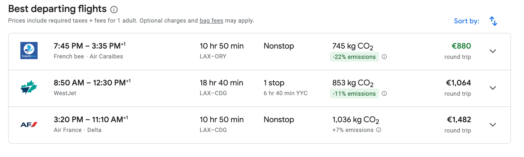Screen dimensions: 524x157
Task: Open the sort options arrows icon
Action: pos(494,21)
